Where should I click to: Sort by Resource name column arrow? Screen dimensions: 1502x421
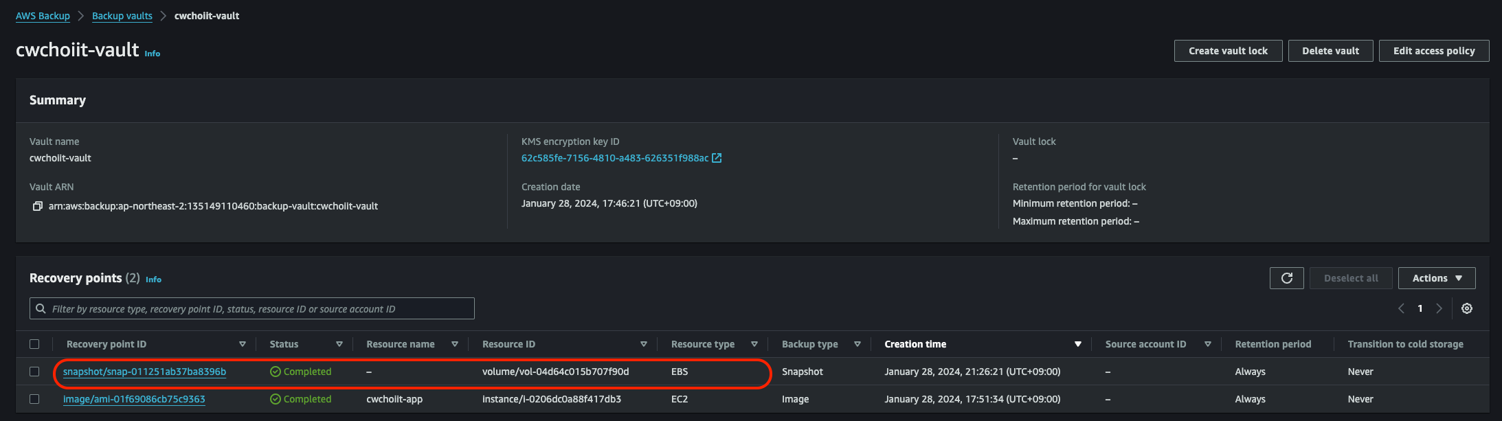(x=455, y=344)
